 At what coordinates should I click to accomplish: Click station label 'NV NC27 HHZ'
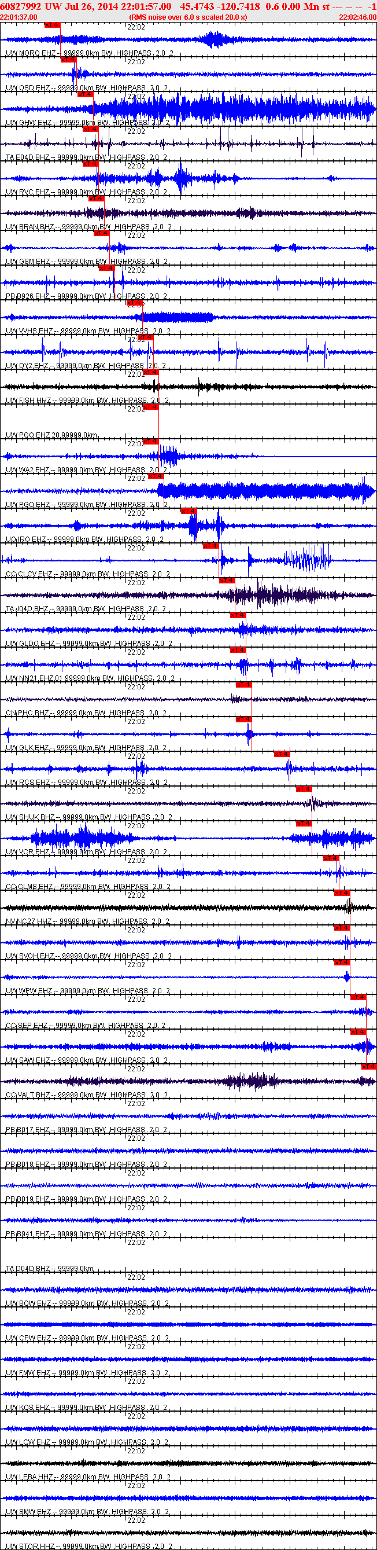30,922
